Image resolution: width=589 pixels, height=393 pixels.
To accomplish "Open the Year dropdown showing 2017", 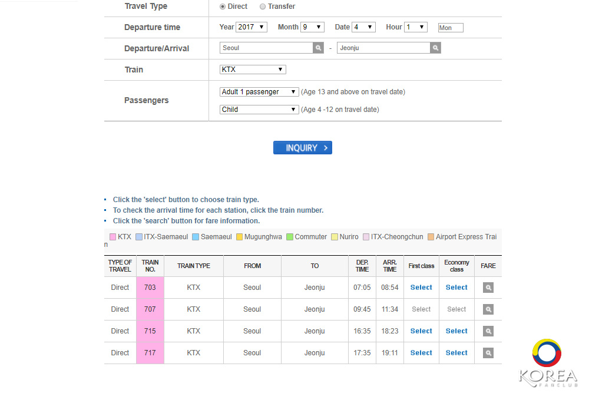I will coord(252,27).
